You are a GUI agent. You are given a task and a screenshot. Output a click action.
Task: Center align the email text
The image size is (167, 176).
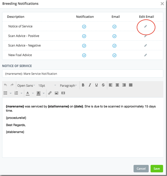(117, 85)
